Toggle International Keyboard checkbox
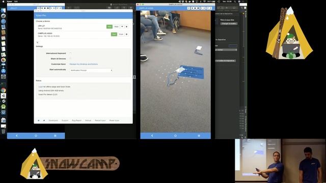The height and width of the screenshot is (183, 326). tap(70, 53)
